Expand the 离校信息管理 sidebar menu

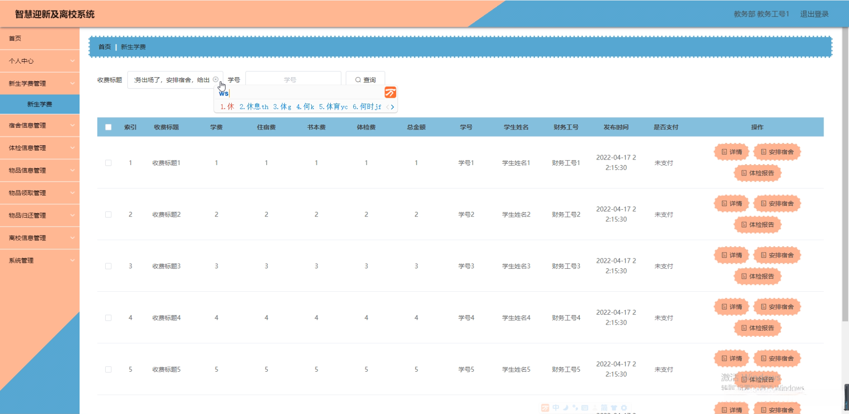pos(40,238)
